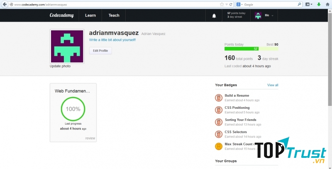Click 'Write a little bit about yourself!'

pyautogui.click(x=112, y=40)
